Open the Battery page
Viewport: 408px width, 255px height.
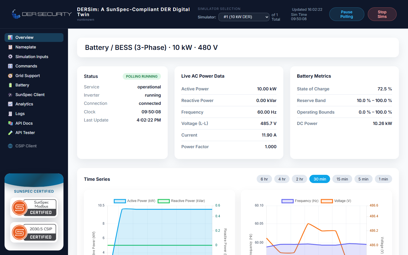(34, 85)
